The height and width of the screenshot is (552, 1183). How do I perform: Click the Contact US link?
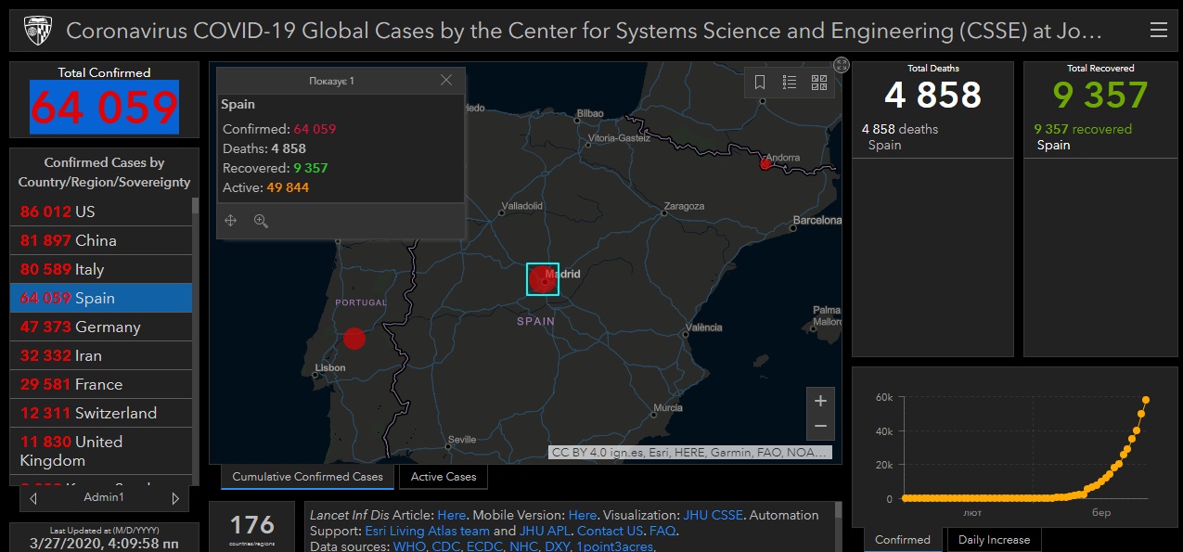point(610,531)
